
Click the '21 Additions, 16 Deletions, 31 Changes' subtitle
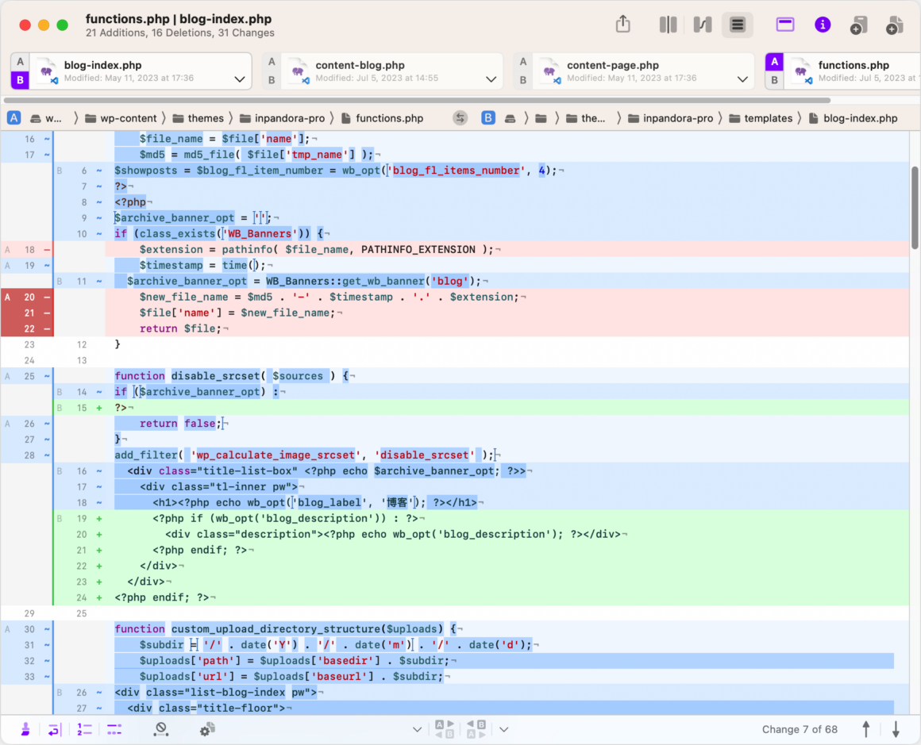pyautogui.click(x=179, y=33)
